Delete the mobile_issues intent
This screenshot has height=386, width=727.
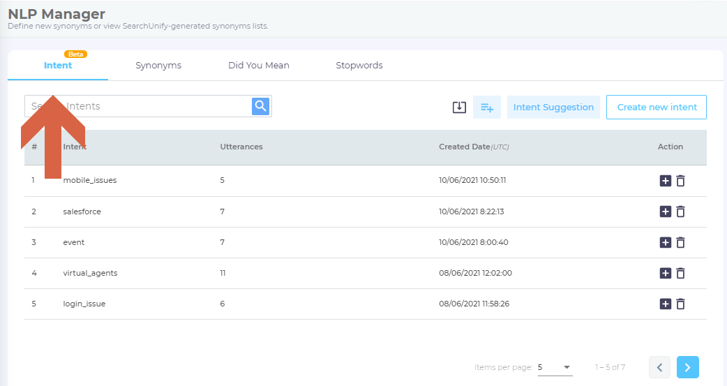681,181
